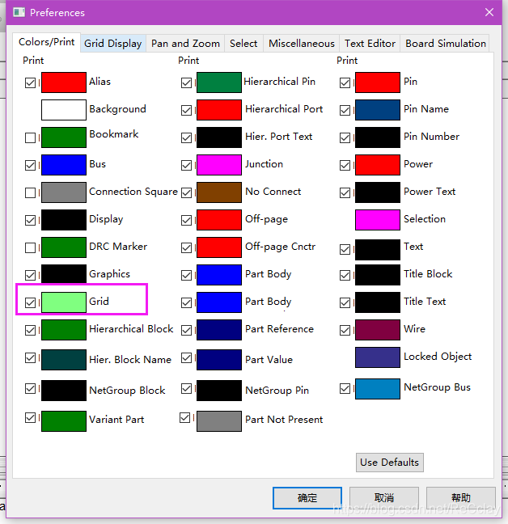Open the Variant Part color swatch
This screenshot has width=508, height=524.
(64, 421)
